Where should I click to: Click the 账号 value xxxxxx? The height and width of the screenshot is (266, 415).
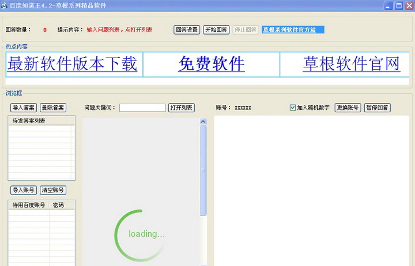(243, 108)
